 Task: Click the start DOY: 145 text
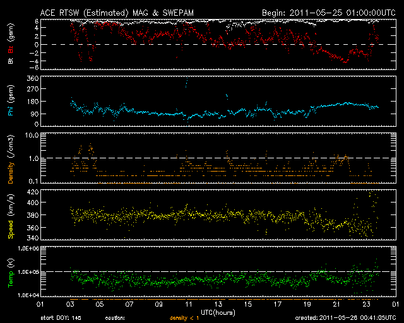(61, 318)
